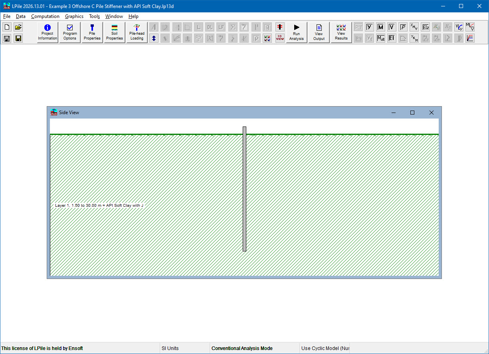Image resolution: width=489 pixels, height=354 pixels.
Task: Click the Save disk icon
Action: (x=7, y=38)
